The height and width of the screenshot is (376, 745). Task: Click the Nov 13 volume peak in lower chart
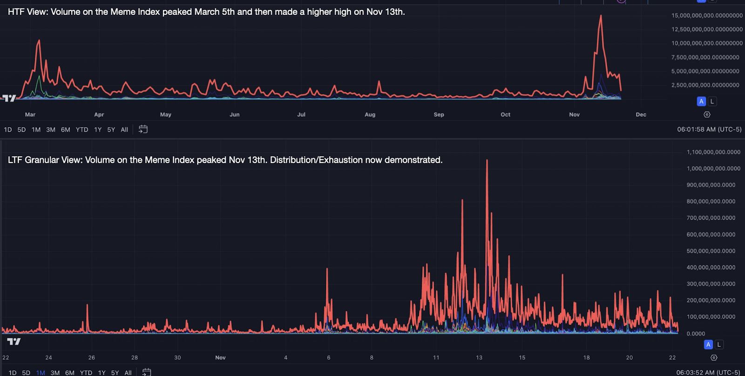pos(487,161)
